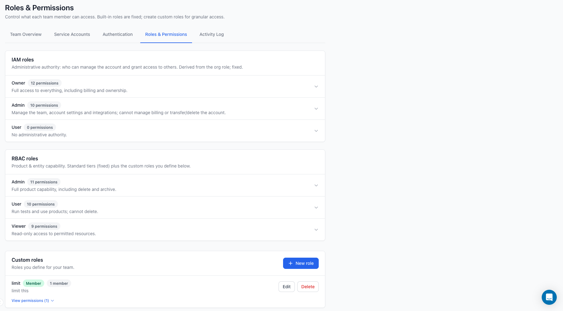
Task: Edit the limit custom role
Action: pyautogui.click(x=287, y=287)
